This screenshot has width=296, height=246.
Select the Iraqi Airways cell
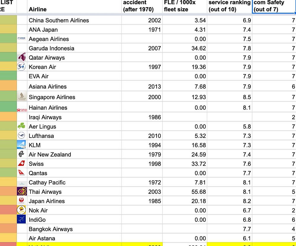[74, 117]
